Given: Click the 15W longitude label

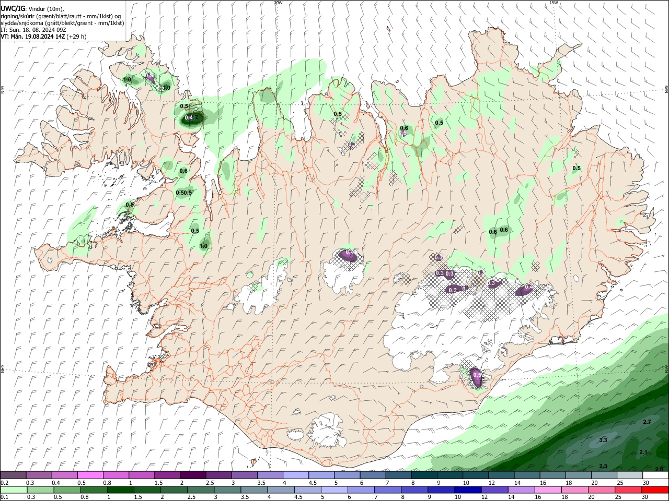Looking at the screenshot, I should coord(553,3).
